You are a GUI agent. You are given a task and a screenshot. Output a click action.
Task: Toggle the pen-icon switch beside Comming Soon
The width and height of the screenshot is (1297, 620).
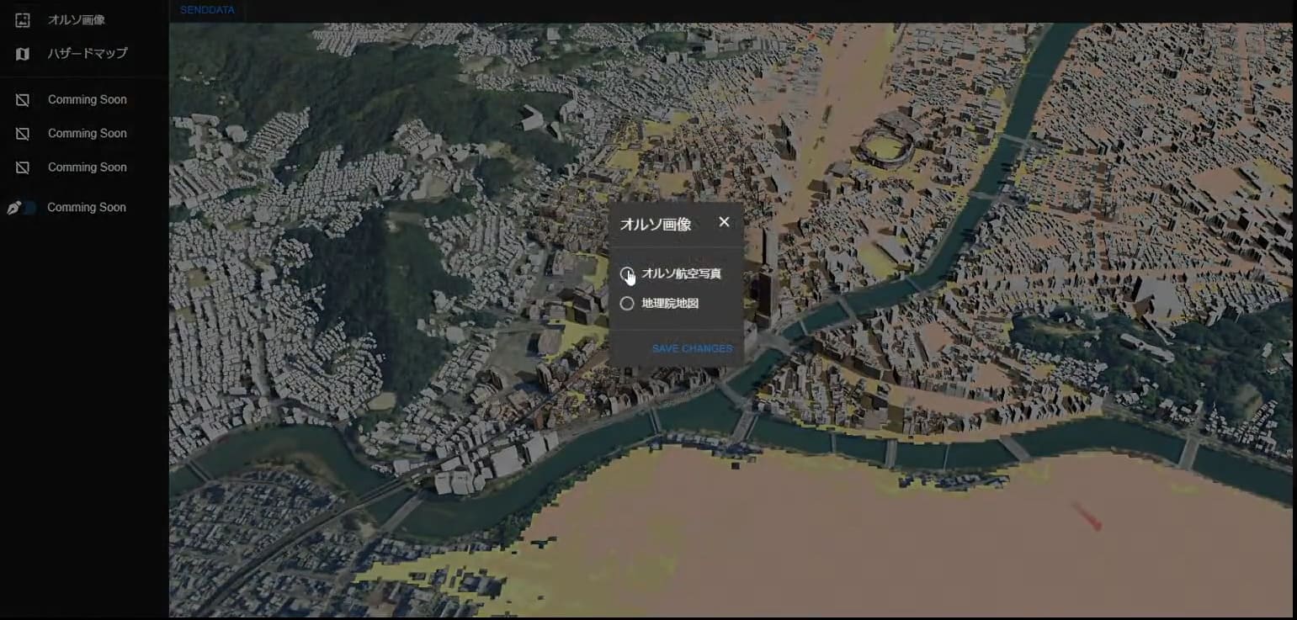[x=22, y=208]
